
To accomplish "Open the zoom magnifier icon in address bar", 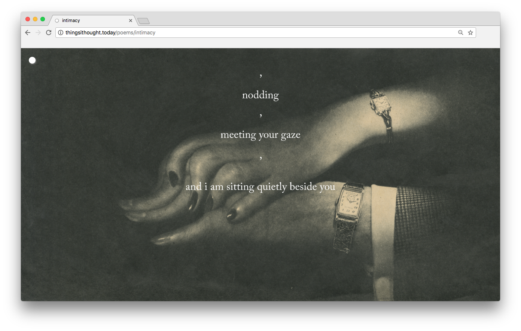I will (461, 33).
